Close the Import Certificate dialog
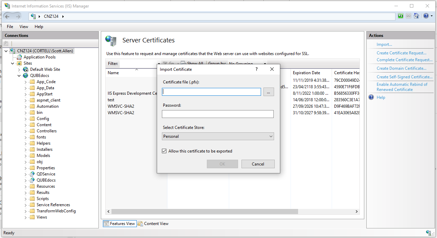Image resolution: width=437 pixels, height=238 pixels. click(272, 69)
